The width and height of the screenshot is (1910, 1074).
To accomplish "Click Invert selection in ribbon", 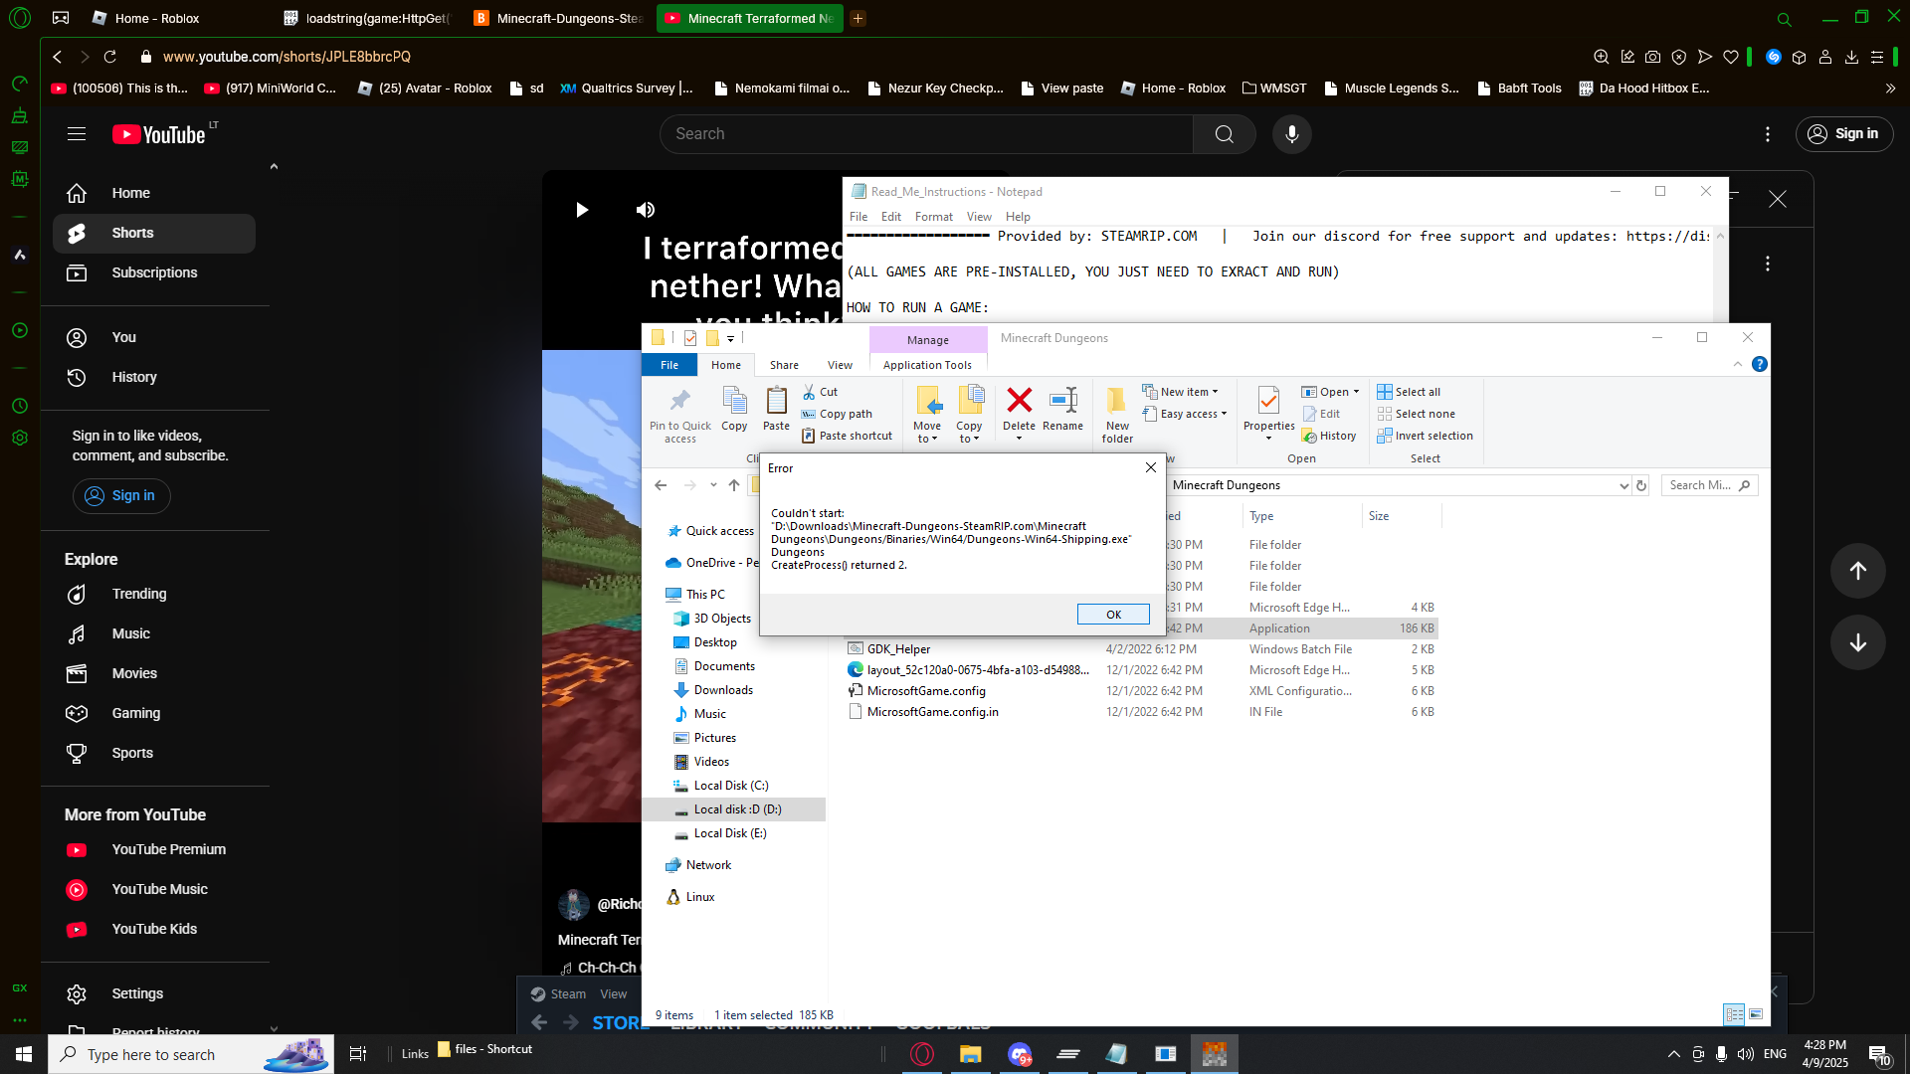I will [1426, 436].
